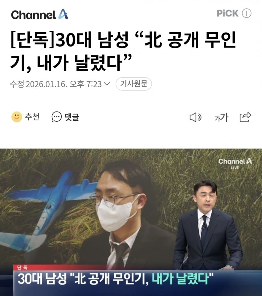Click the 댓글 text label
This screenshot has width=262, height=296.
coord(72,117)
